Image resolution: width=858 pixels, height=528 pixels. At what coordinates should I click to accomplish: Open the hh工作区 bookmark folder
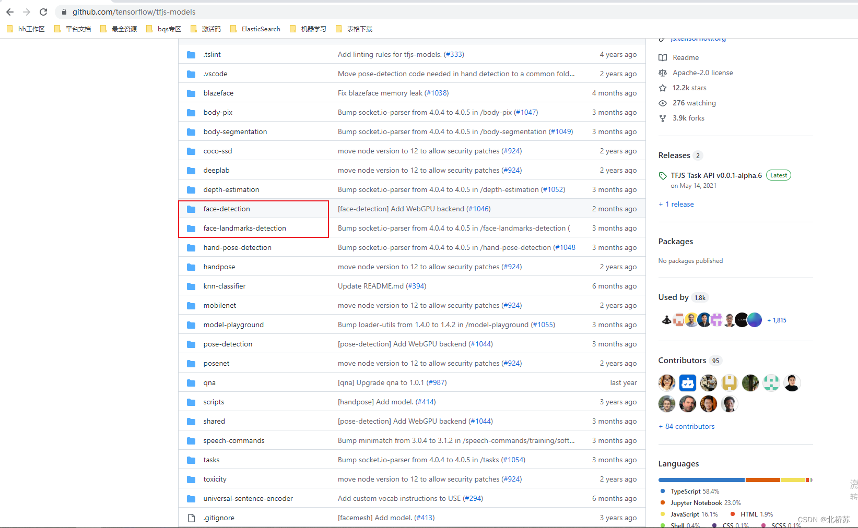(26, 29)
